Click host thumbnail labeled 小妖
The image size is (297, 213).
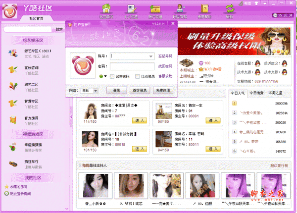point(96,186)
